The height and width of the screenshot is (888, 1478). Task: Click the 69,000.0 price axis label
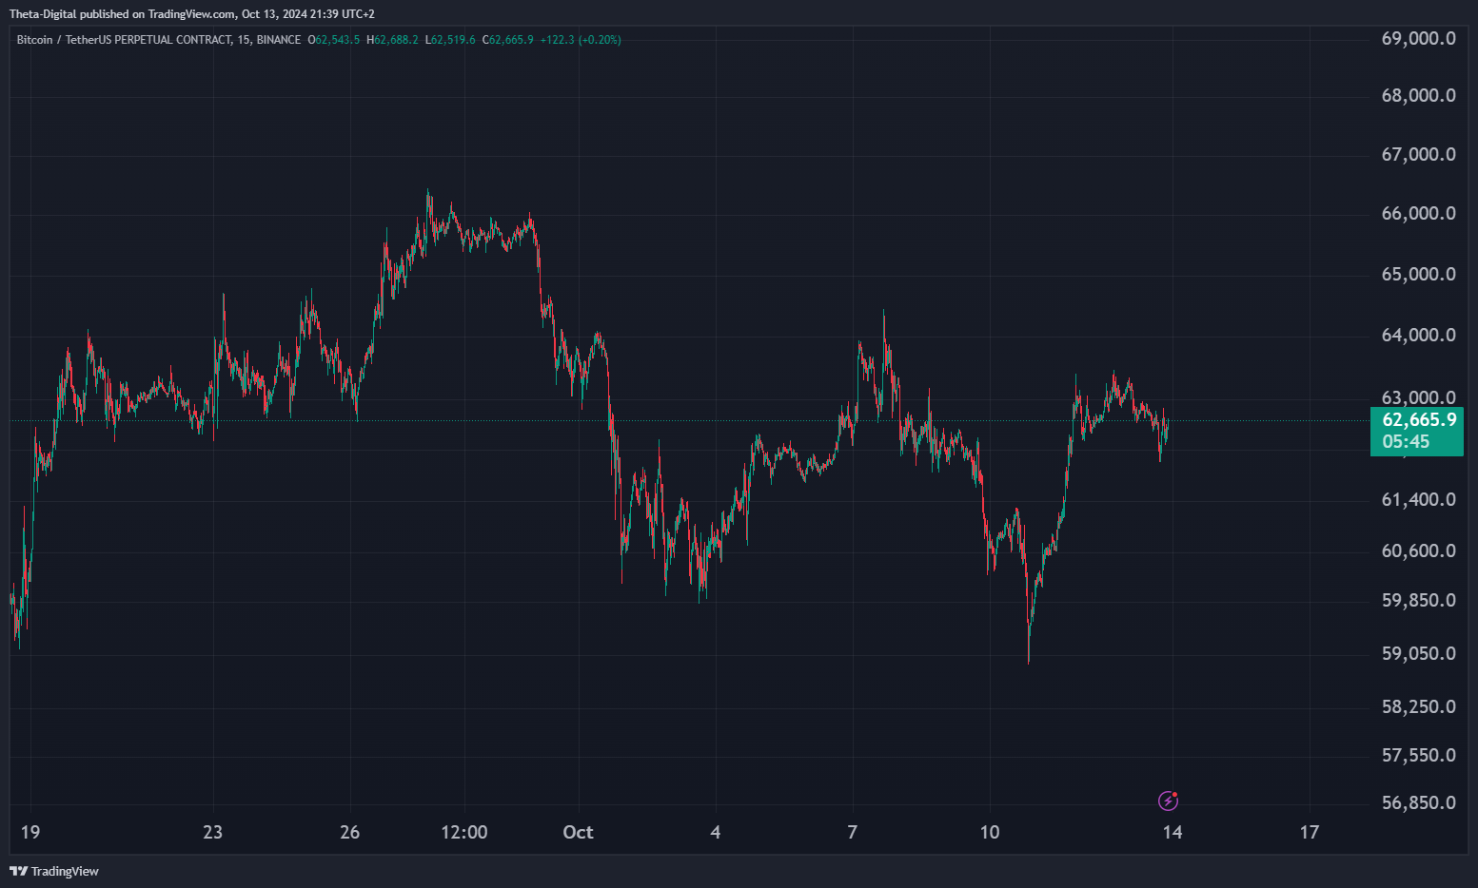point(1418,38)
